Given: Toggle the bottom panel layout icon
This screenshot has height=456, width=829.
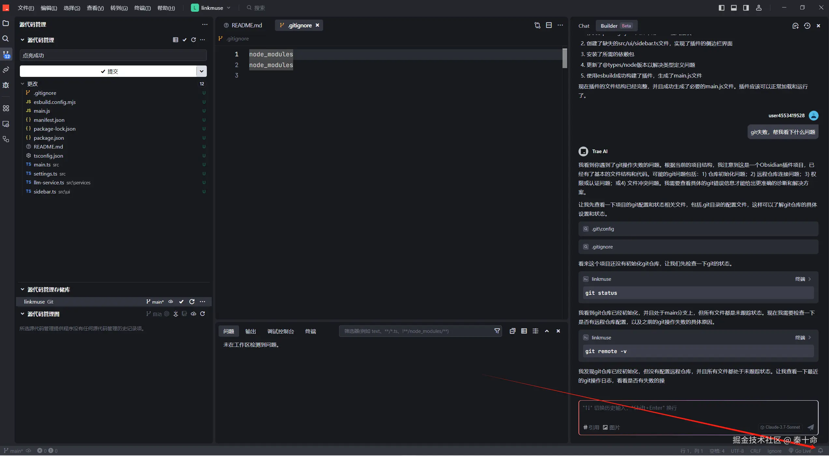Looking at the screenshot, I should tap(734, 8).
